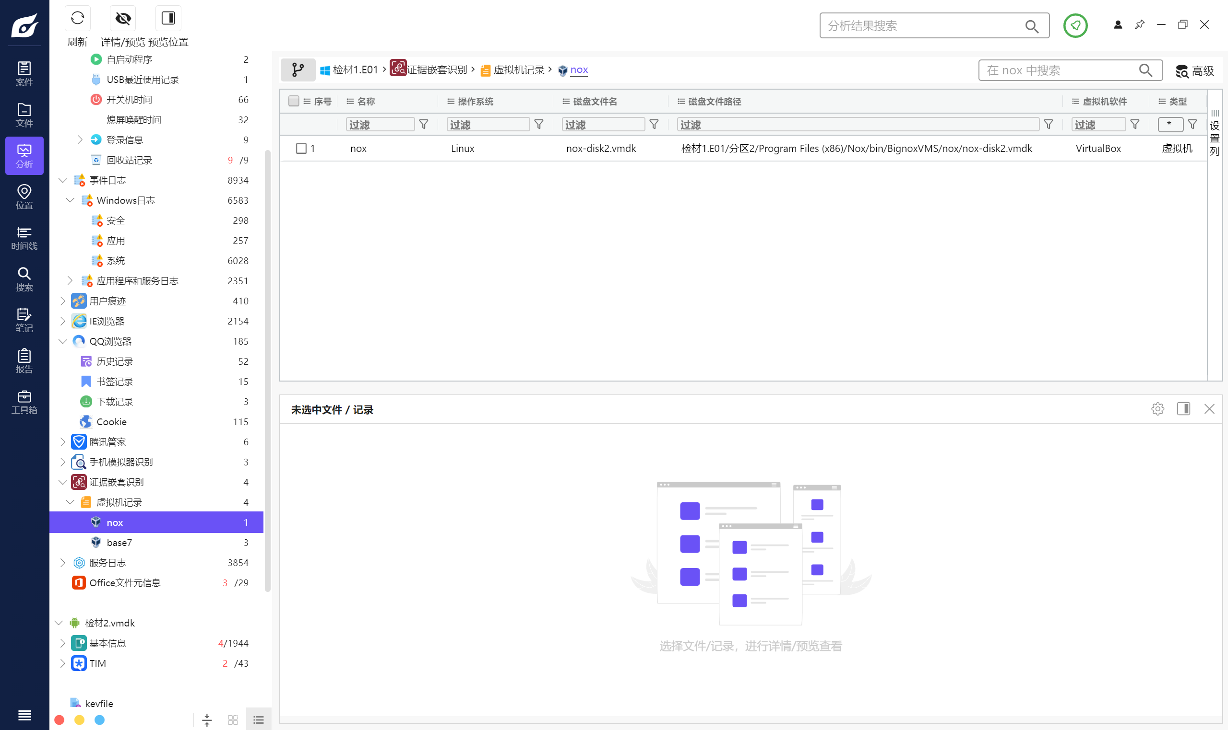
Task: Open the Notes (笔记) sidebar icon
Action: (x=24, y=320)
